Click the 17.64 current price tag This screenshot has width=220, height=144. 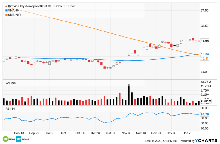pos(204,41)
